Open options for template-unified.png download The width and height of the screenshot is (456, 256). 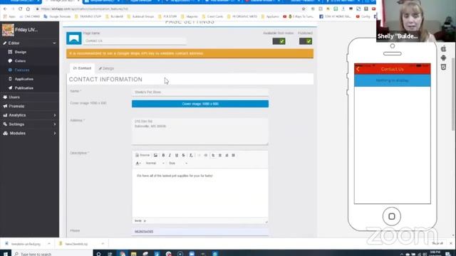point(49,244)
